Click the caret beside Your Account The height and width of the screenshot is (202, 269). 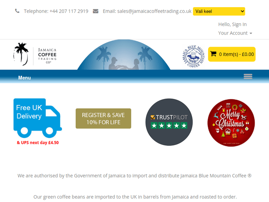(251, 33)
